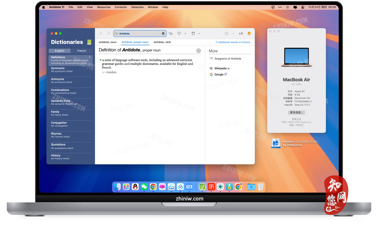Open Anagrams of Antidote
Screen dimensions: 378x227
click(228, 59)
